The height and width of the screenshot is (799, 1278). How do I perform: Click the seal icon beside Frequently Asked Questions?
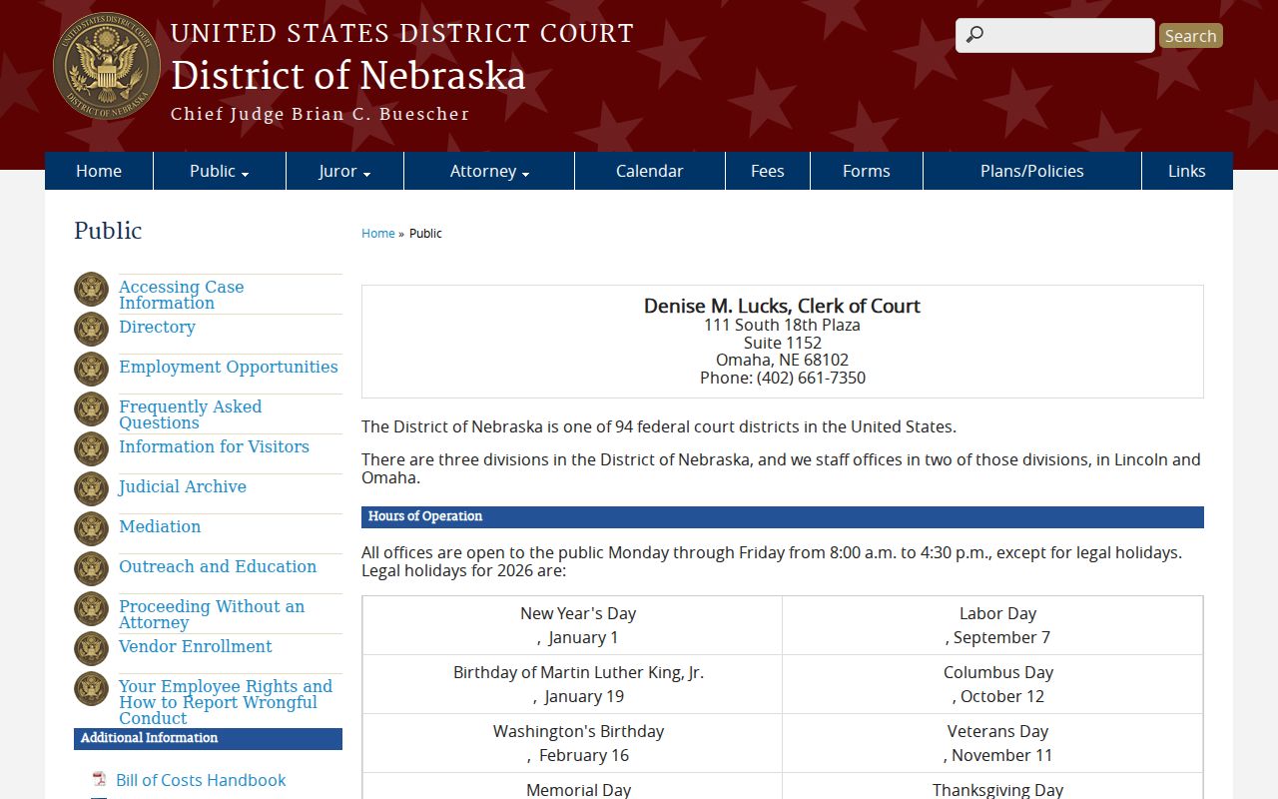91,409
